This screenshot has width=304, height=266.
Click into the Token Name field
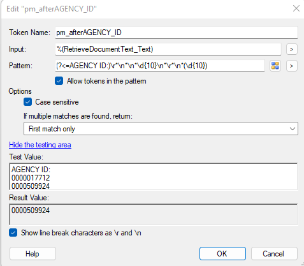pyautogui.click(x=177, y=33)
